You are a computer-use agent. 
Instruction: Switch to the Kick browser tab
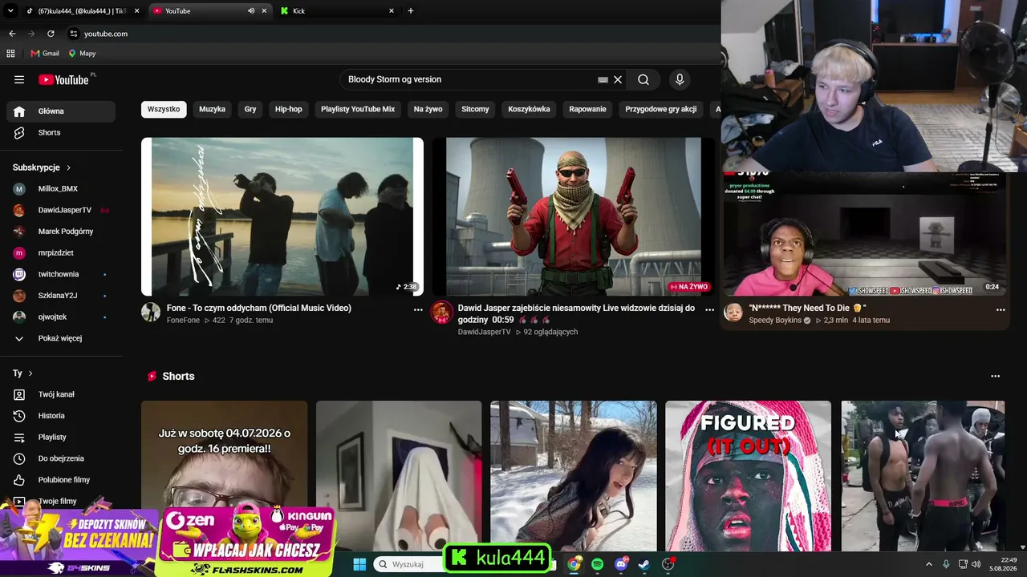[337, 11]
